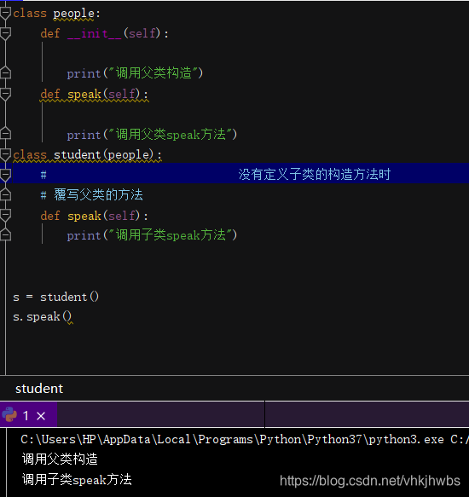Click the people class name
This screenshot has width=469, height=497.
[73, 14]
